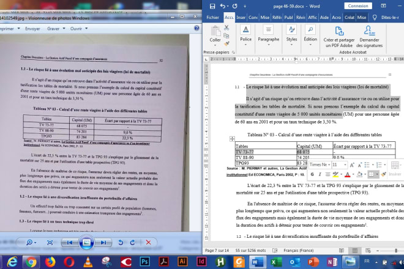The height and width of the screenshot is (269, 404).
Task: Click the table move handle in document
Action: point(232,139)
